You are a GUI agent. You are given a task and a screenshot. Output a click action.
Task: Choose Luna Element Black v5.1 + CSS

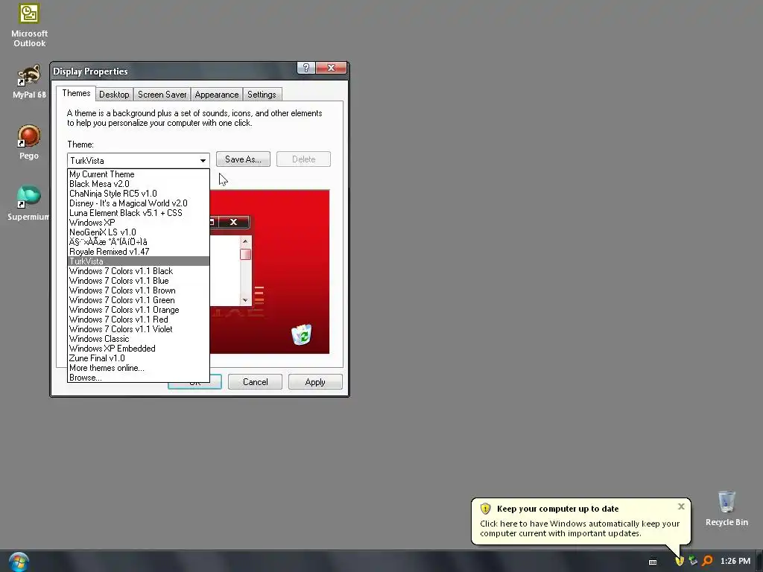[138, 213]
